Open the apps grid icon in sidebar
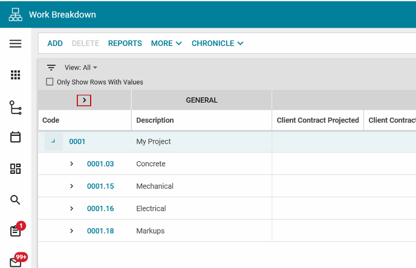The image size is (416, 268). [15, 75]
